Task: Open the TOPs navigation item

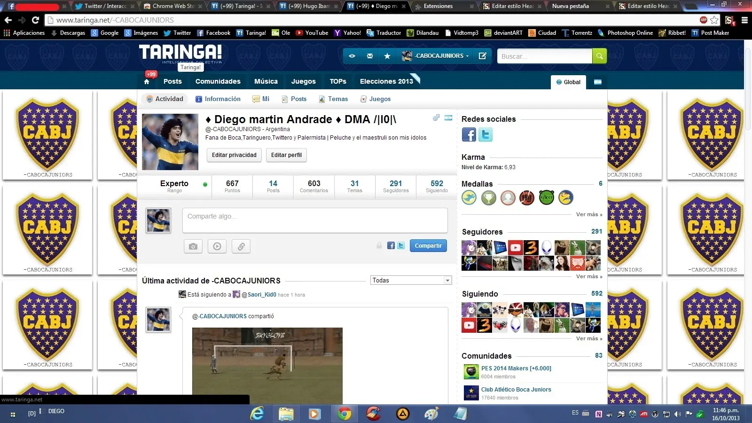Action: point(338,81)
